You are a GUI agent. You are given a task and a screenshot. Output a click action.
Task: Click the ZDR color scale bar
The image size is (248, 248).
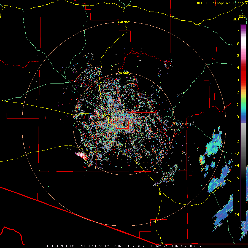(x=243, y=122)
